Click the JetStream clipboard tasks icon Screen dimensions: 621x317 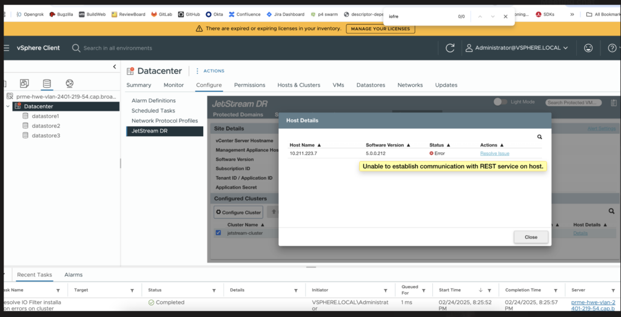(614, 103)
